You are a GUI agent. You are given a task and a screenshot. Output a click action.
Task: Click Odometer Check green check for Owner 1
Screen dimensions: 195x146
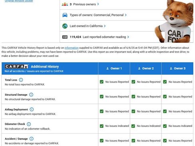[x=101, y=126]
